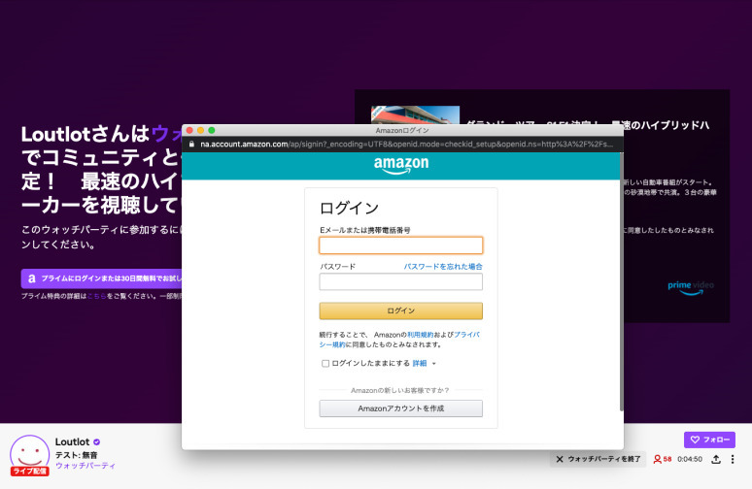
Task: Click the viewer count icon
Action: [657, 459]
